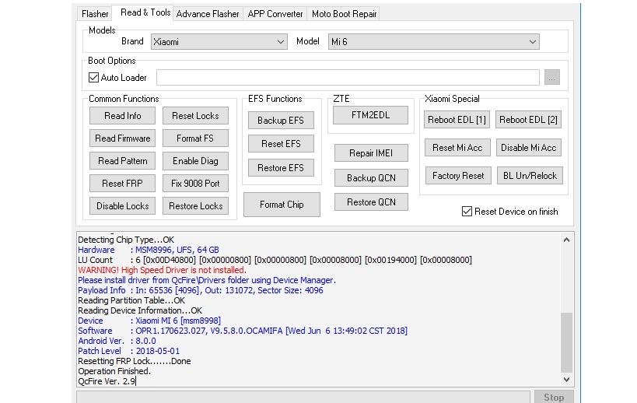Click the FTM2EDL button
Viewport: 637px width, 403px height.
(370, 115)
